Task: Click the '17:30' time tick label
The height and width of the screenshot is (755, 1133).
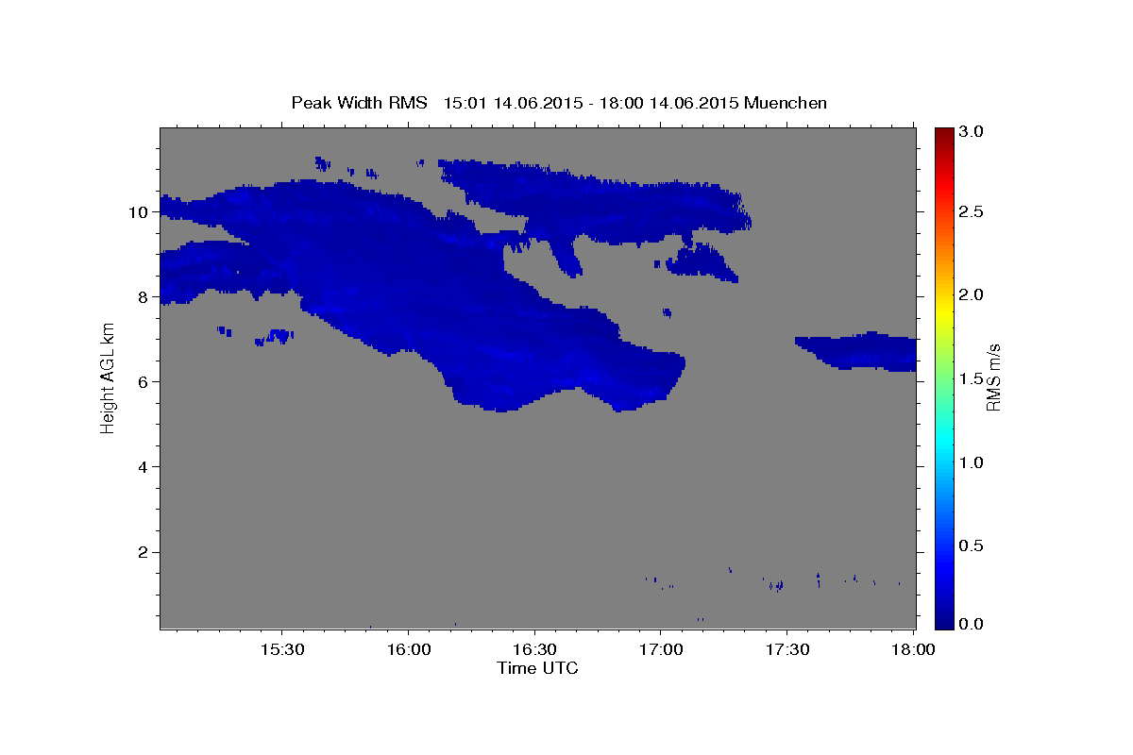Action: tap(786, 650)
